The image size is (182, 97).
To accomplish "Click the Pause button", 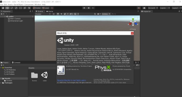I will 89,8.
